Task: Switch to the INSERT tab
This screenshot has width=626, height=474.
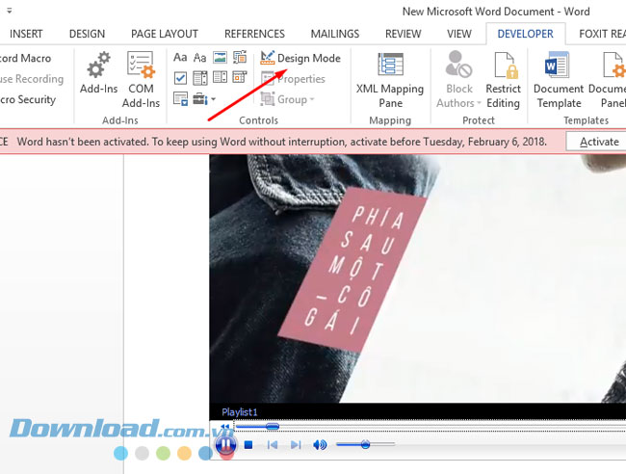Action: pyautogui.click(x=26, y=34)
